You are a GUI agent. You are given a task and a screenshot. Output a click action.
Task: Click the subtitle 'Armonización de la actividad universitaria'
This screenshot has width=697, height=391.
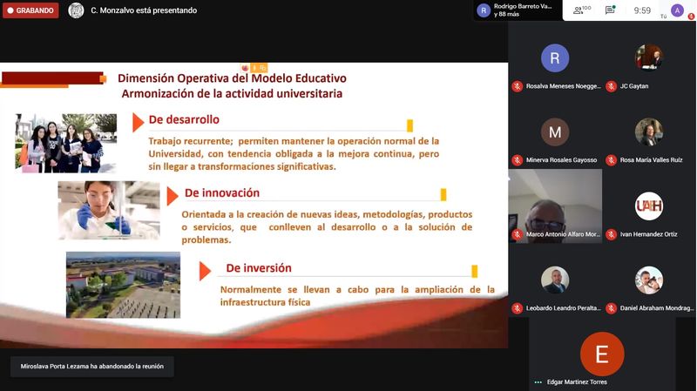pyautogui.click(x=232, y=94)
